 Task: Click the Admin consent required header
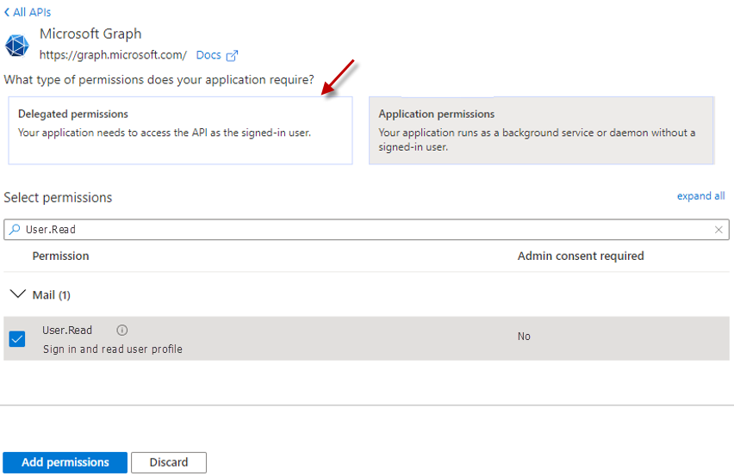click(x=581, y=256)
